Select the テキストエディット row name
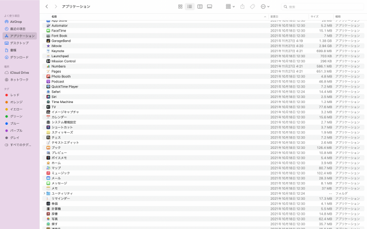Image resolution: width=367 pixels, height=229 pixels. (65, 143)
